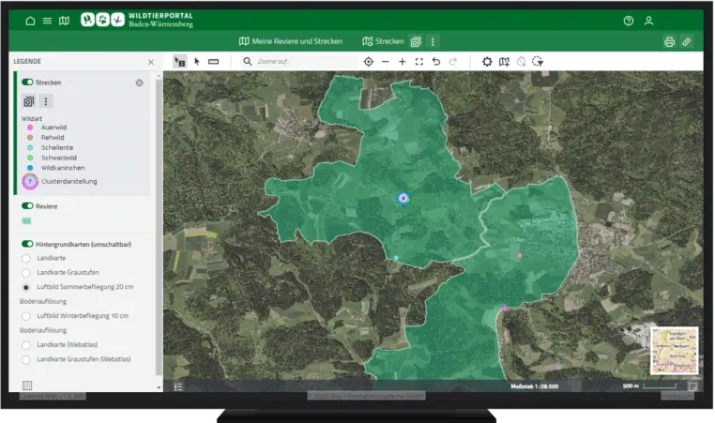Screen dimensions: 715x423
Task: Click the expand icon at map bottom right
Action: pyautogui.click(x=692, y=386)
